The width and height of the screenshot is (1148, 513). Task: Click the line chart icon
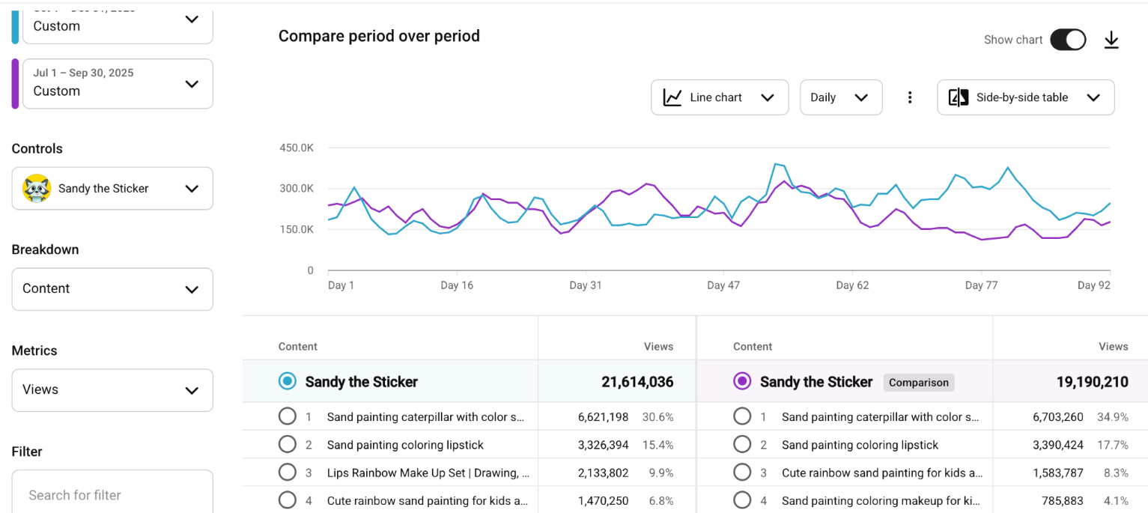coord(672,97)
